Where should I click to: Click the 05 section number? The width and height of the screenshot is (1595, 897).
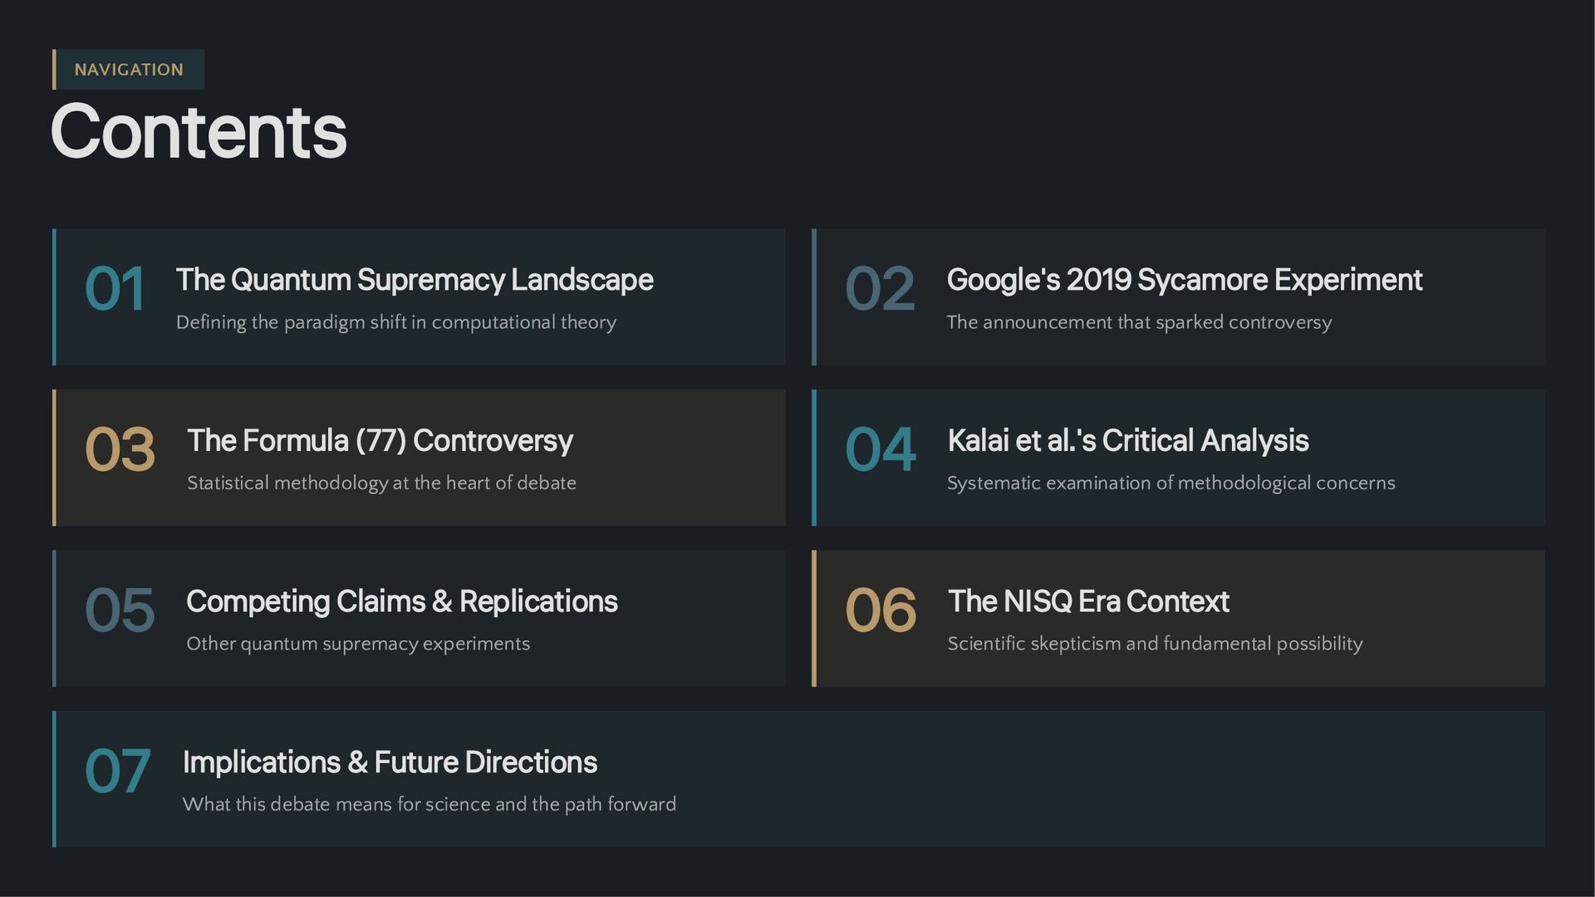(x=120, y=610)
